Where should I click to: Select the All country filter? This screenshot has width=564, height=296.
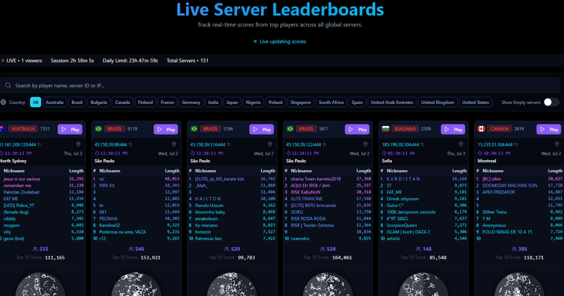[36, 102]
